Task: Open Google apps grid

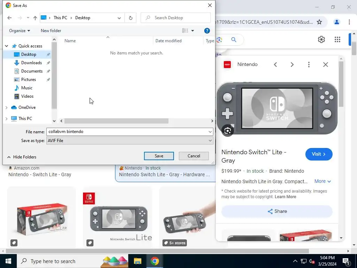Action: [x=337, y=39]
